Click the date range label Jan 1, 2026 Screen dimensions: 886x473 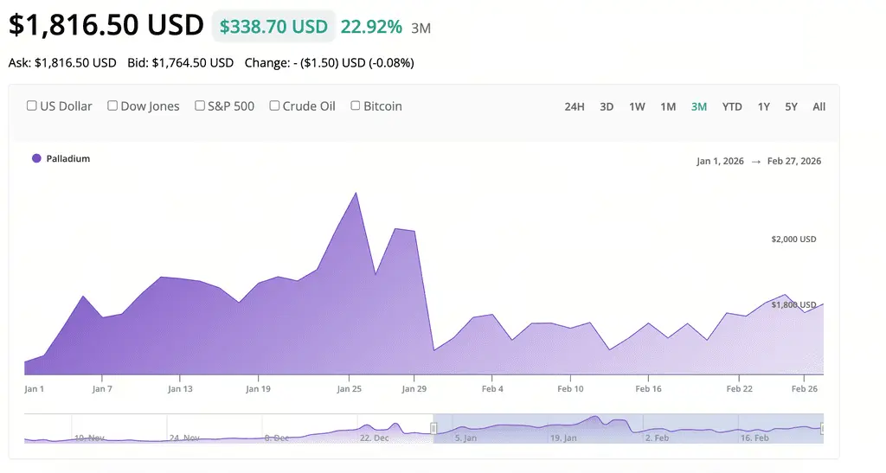[721, 162]
